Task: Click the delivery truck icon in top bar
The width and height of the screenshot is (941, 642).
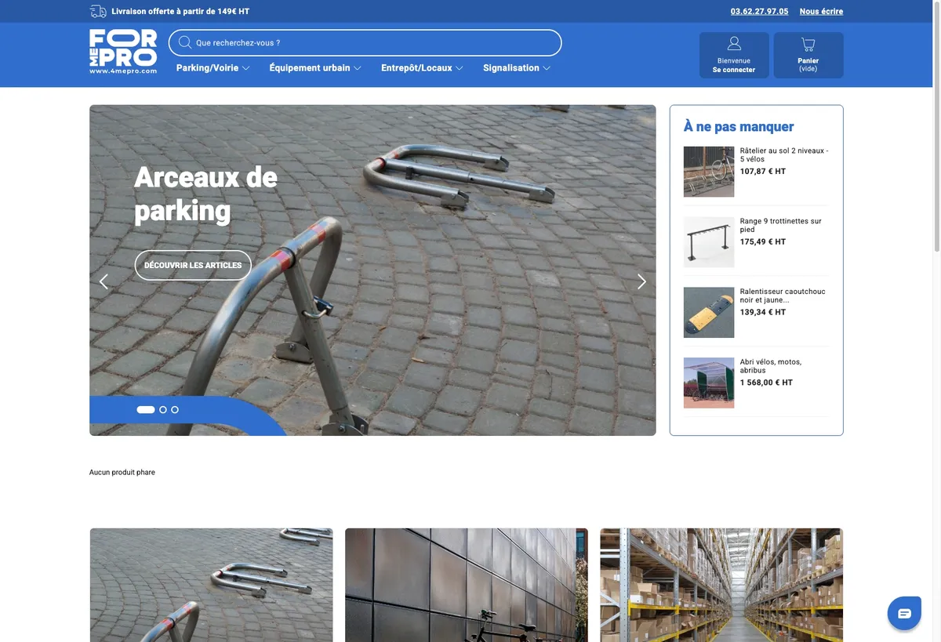Action: [98, 11]
